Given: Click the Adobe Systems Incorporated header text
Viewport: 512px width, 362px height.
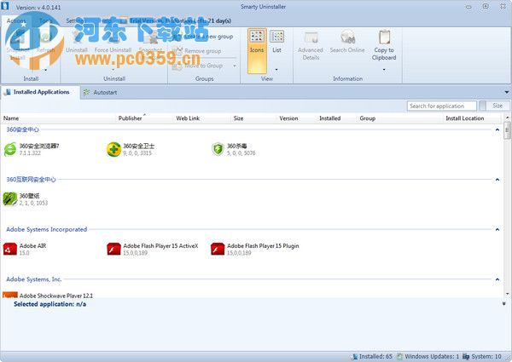Looking at the screenshot, I should [47, 229].
